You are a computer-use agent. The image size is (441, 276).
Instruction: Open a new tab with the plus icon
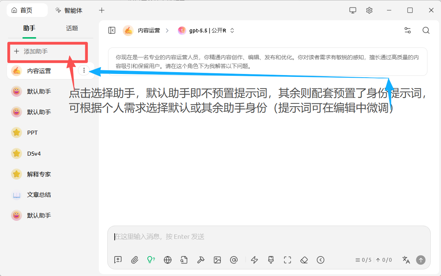click(x=102, y=10)
